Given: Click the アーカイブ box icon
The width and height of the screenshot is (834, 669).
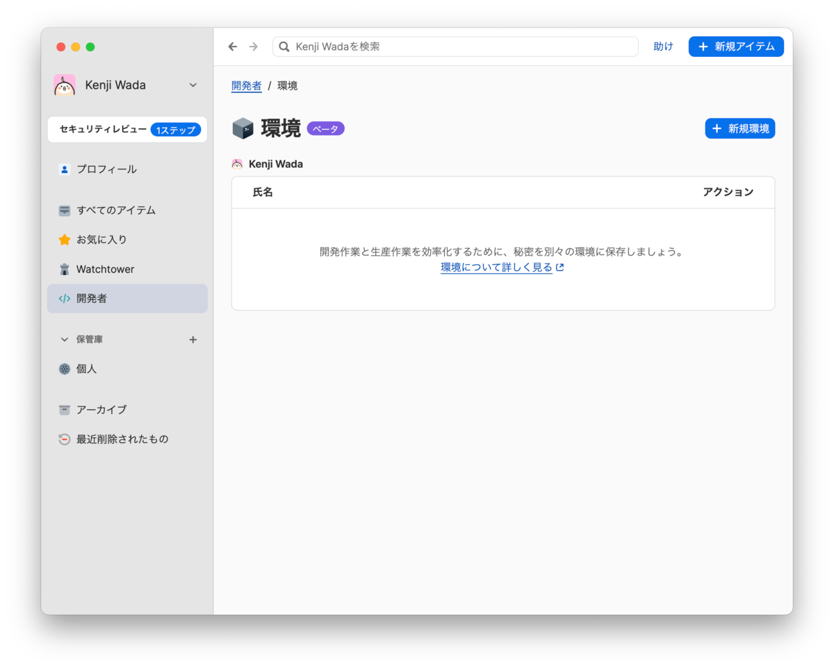Looking at the screenshot, I should 65,410.
